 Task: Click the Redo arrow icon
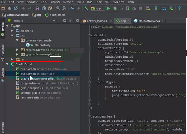(30, 8)
